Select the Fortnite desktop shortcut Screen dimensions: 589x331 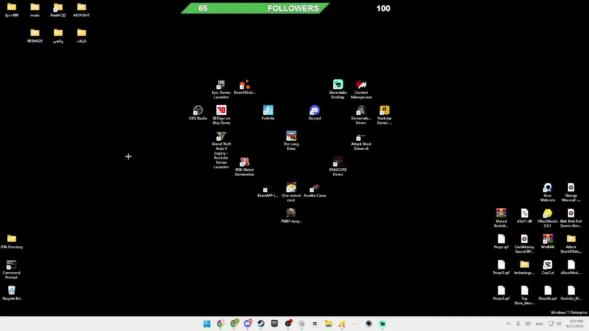268,113
